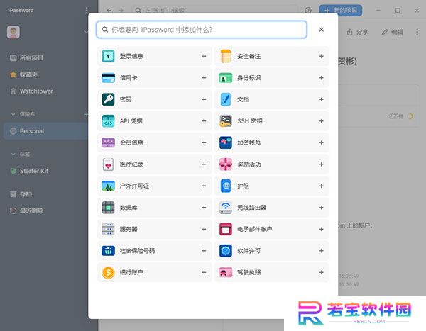426x331 pixels.
Task: Choose the 软件许可 software license icon
Action: [226, 251]
